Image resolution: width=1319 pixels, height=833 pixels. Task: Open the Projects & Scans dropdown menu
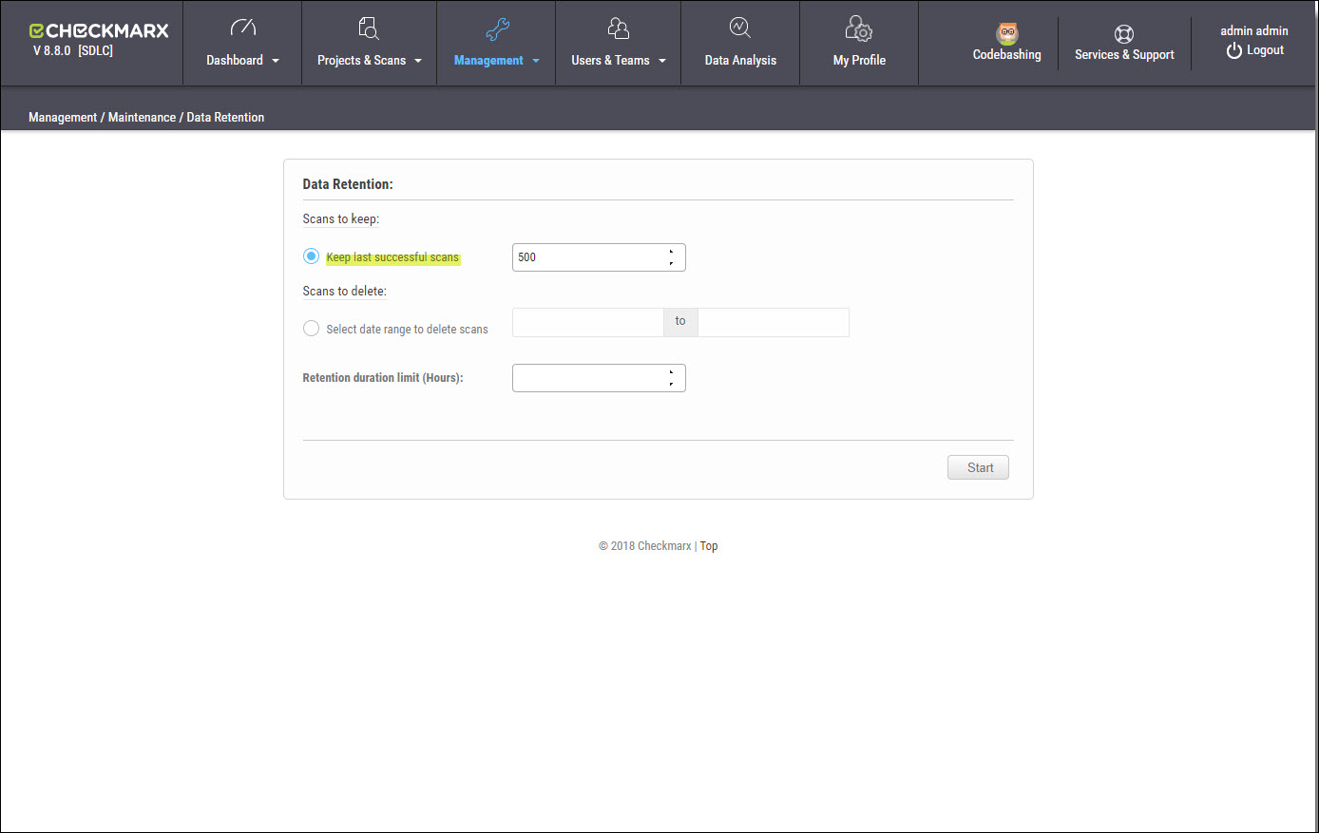click(x=418, y=60)
